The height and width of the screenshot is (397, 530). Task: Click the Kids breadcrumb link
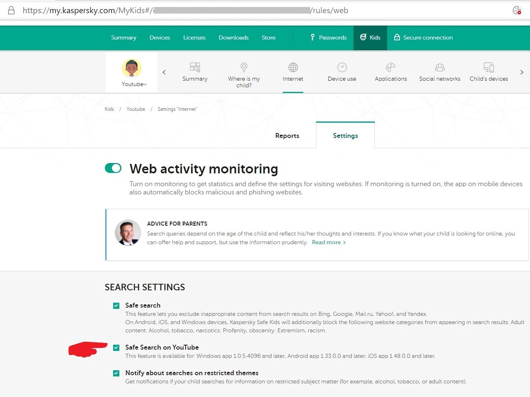[x=109, y=109]
